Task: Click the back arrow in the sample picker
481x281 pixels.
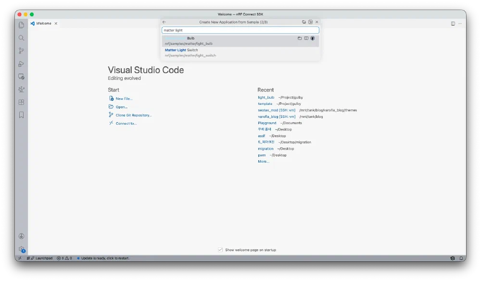Action: [164, 22]
